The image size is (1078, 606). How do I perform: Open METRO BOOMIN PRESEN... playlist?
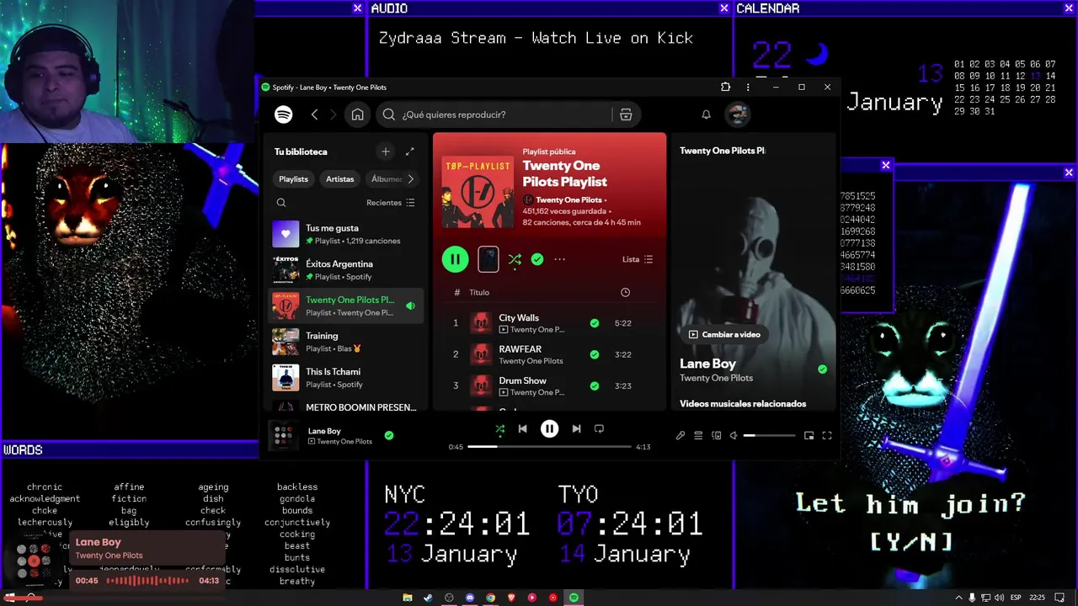(x=346, y=406)
